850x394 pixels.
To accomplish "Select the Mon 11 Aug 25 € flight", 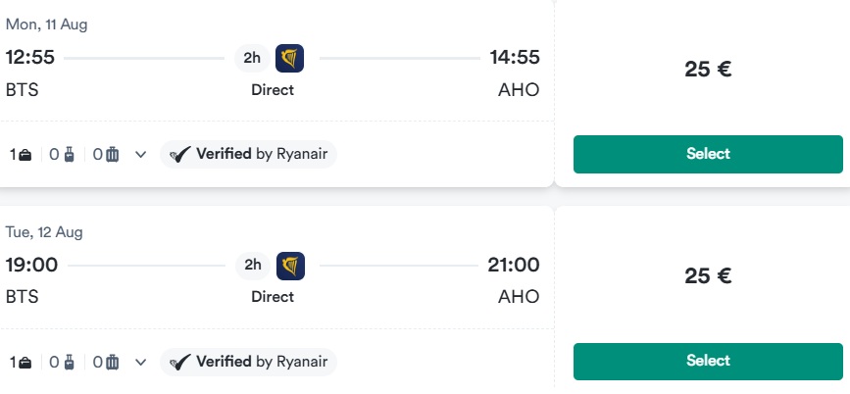I will point(708,155).
